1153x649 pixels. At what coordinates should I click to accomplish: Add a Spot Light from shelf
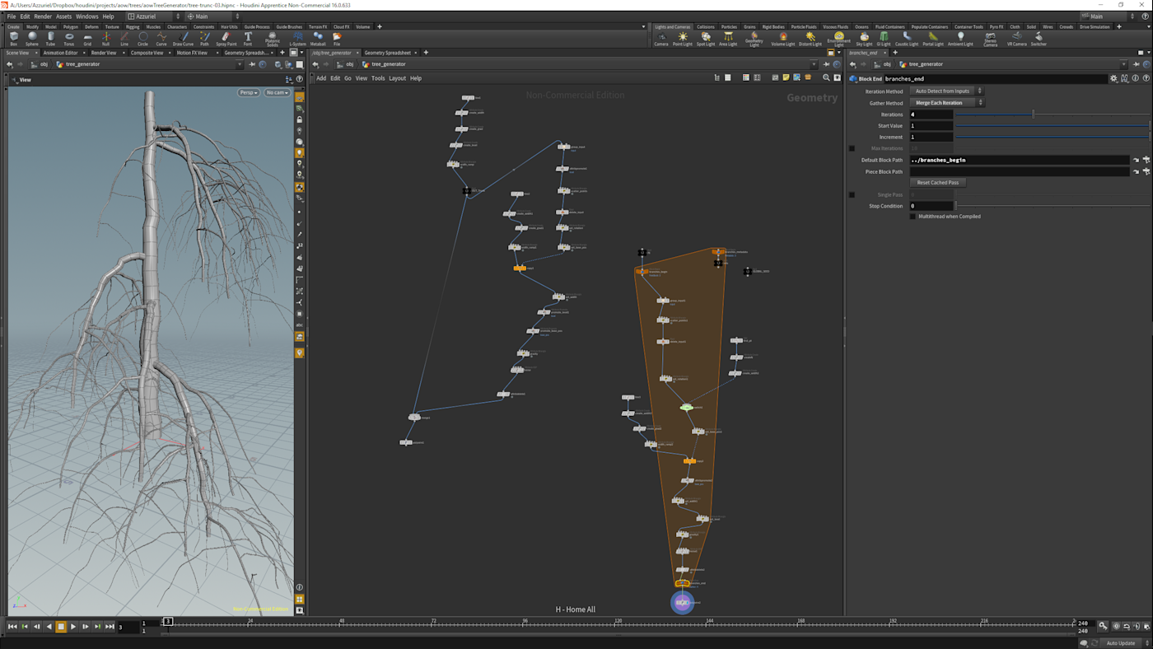click(706, 38)
